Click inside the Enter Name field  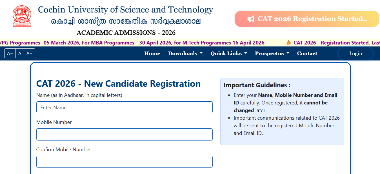point(124,107)
